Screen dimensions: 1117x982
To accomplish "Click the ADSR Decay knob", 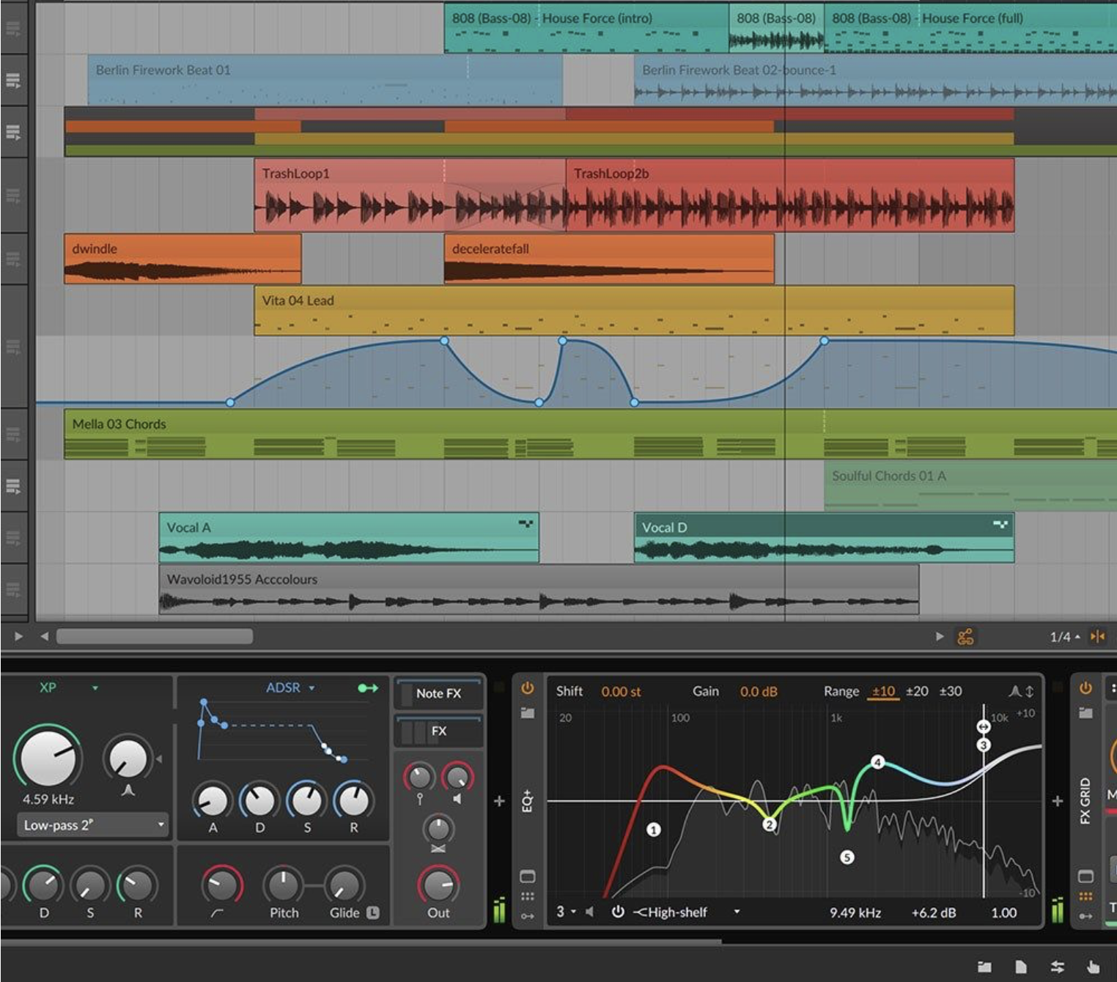I will tap(259, 801).
